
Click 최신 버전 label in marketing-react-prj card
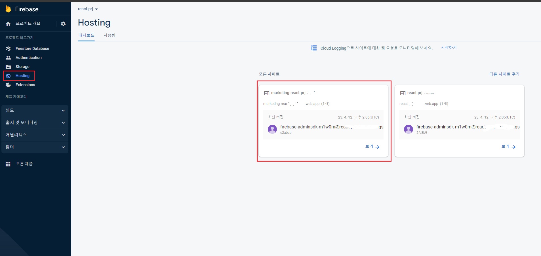pos(275,117)
